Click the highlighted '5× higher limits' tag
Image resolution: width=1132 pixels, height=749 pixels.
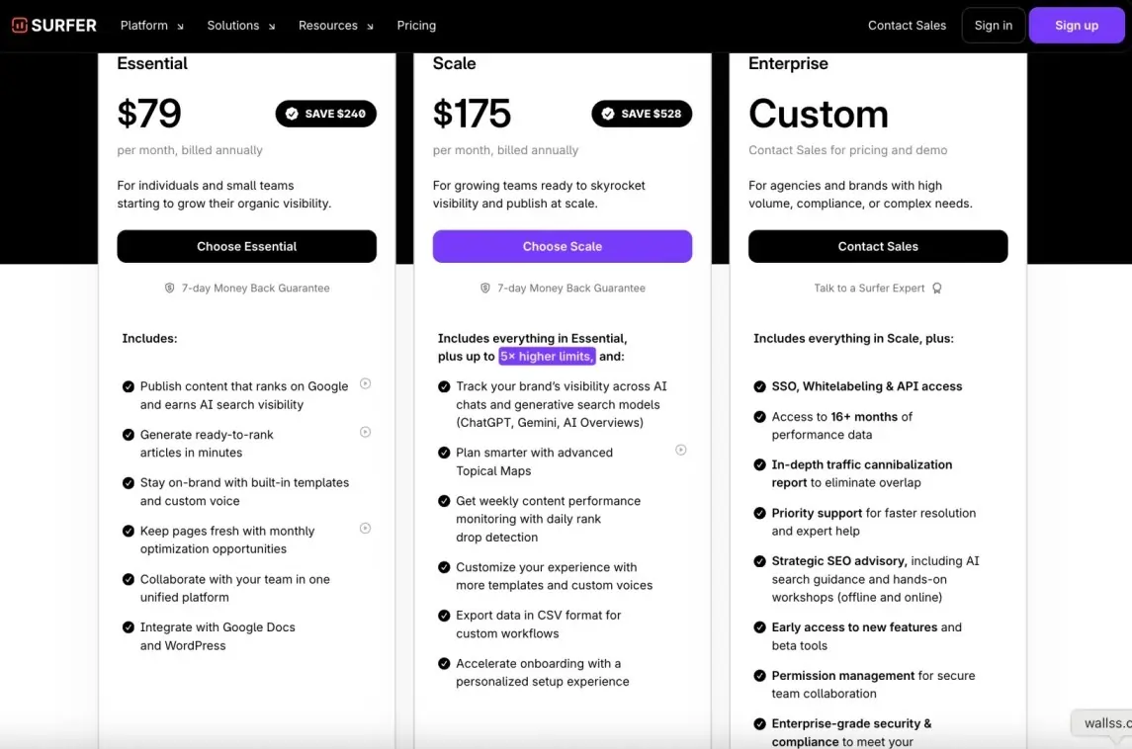pyautogui.click(x=548, y=357)
